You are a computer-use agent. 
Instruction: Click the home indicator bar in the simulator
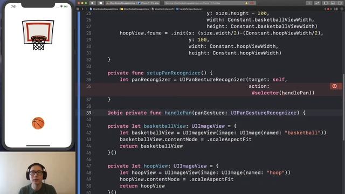pos(38,145)
